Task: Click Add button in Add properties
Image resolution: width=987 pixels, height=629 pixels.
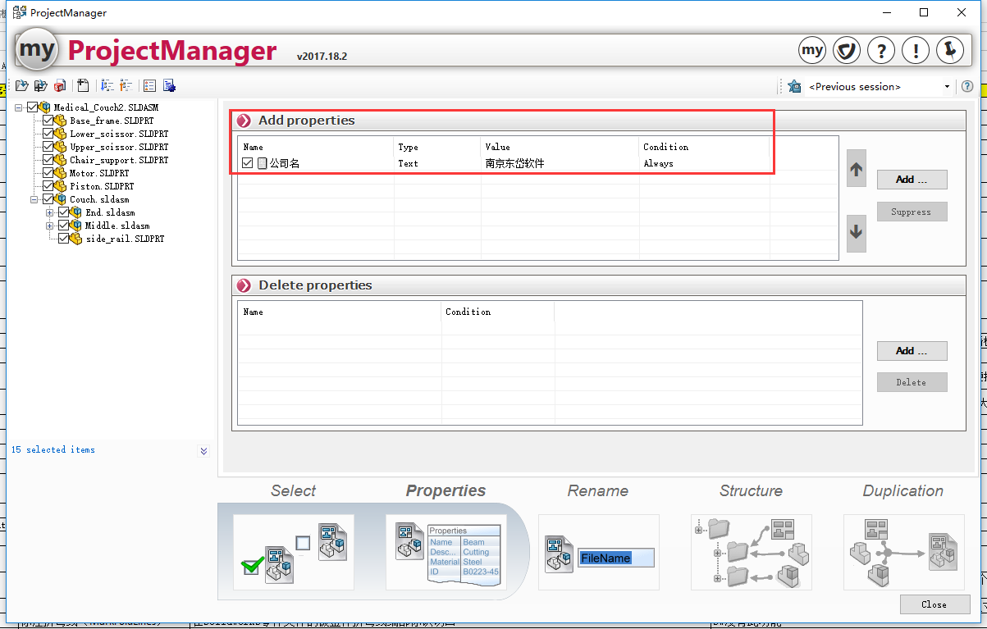Action: pyautogui.click(x=912, y=180)
